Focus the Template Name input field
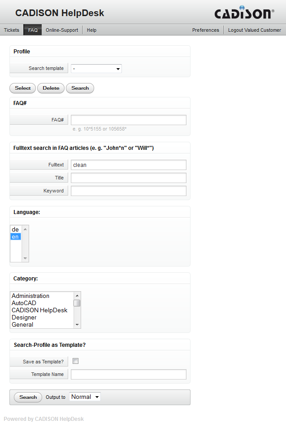 129,375
